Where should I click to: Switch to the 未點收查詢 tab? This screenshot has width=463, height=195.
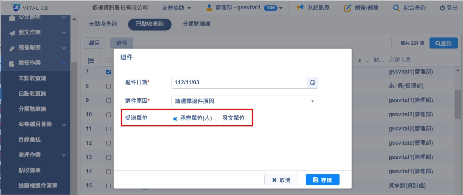(103, 24)
